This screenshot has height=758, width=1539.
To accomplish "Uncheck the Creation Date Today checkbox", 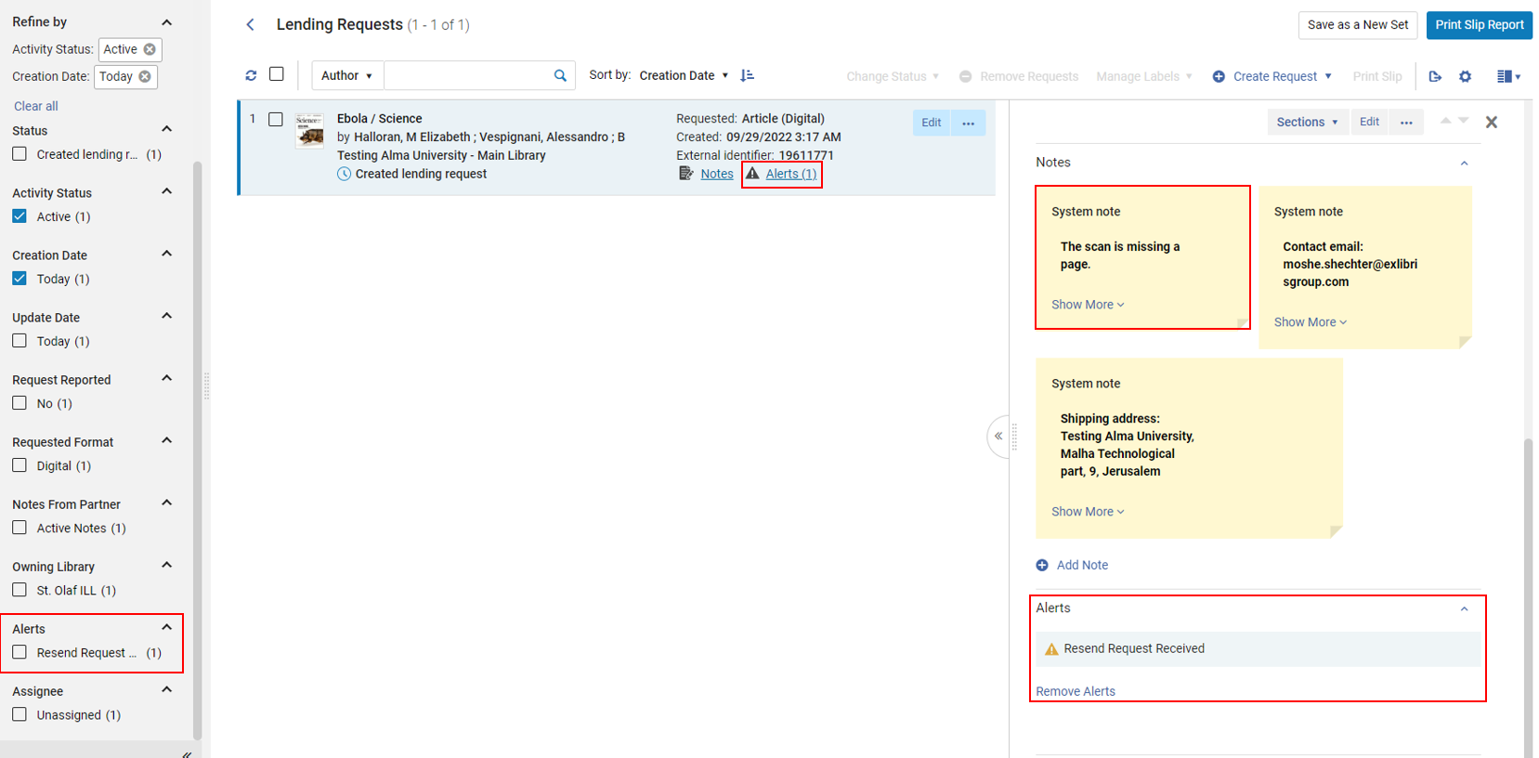I will (x=20, y=278).
